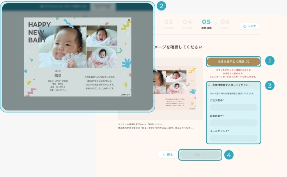Open the ヘルプ help button

point(249,26)
